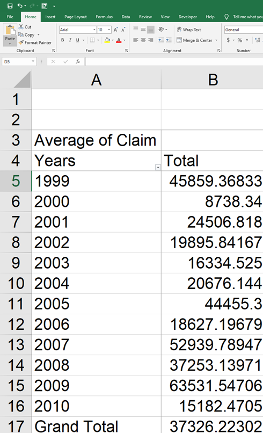This screenshot has height=433, width=263.
Task: Toggle Italic formatting
Action: 70,40
